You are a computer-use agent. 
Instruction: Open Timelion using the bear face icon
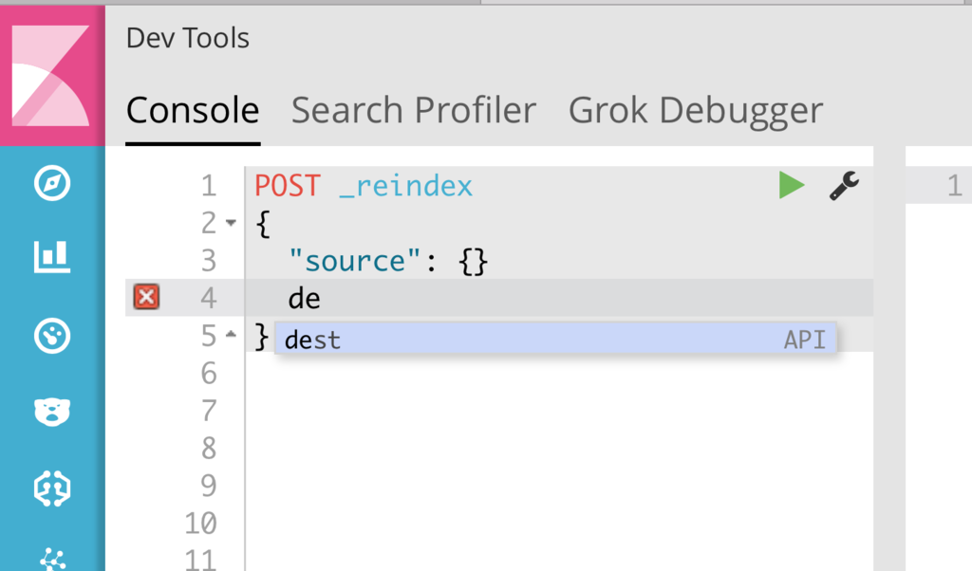coord(52,411)
